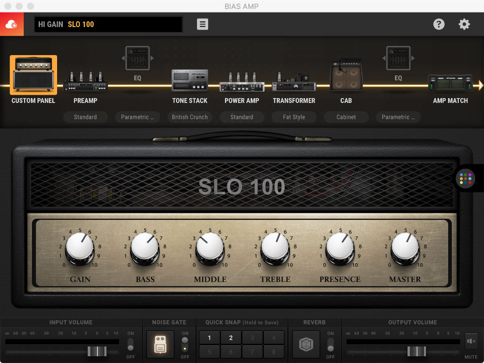Screen dimensions: 484x363
Task: Open the AMP MATCH module
Action: tap(450, 82)
